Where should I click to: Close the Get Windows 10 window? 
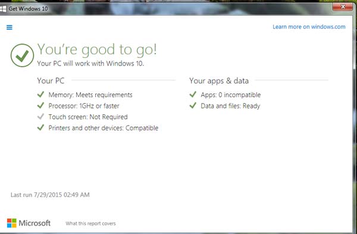point(343,7)
